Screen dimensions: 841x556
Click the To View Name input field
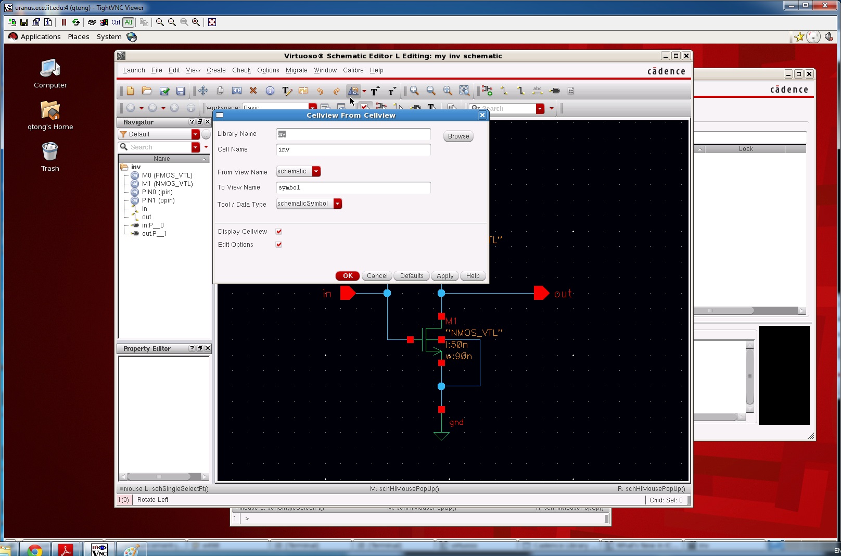[353, 187]
